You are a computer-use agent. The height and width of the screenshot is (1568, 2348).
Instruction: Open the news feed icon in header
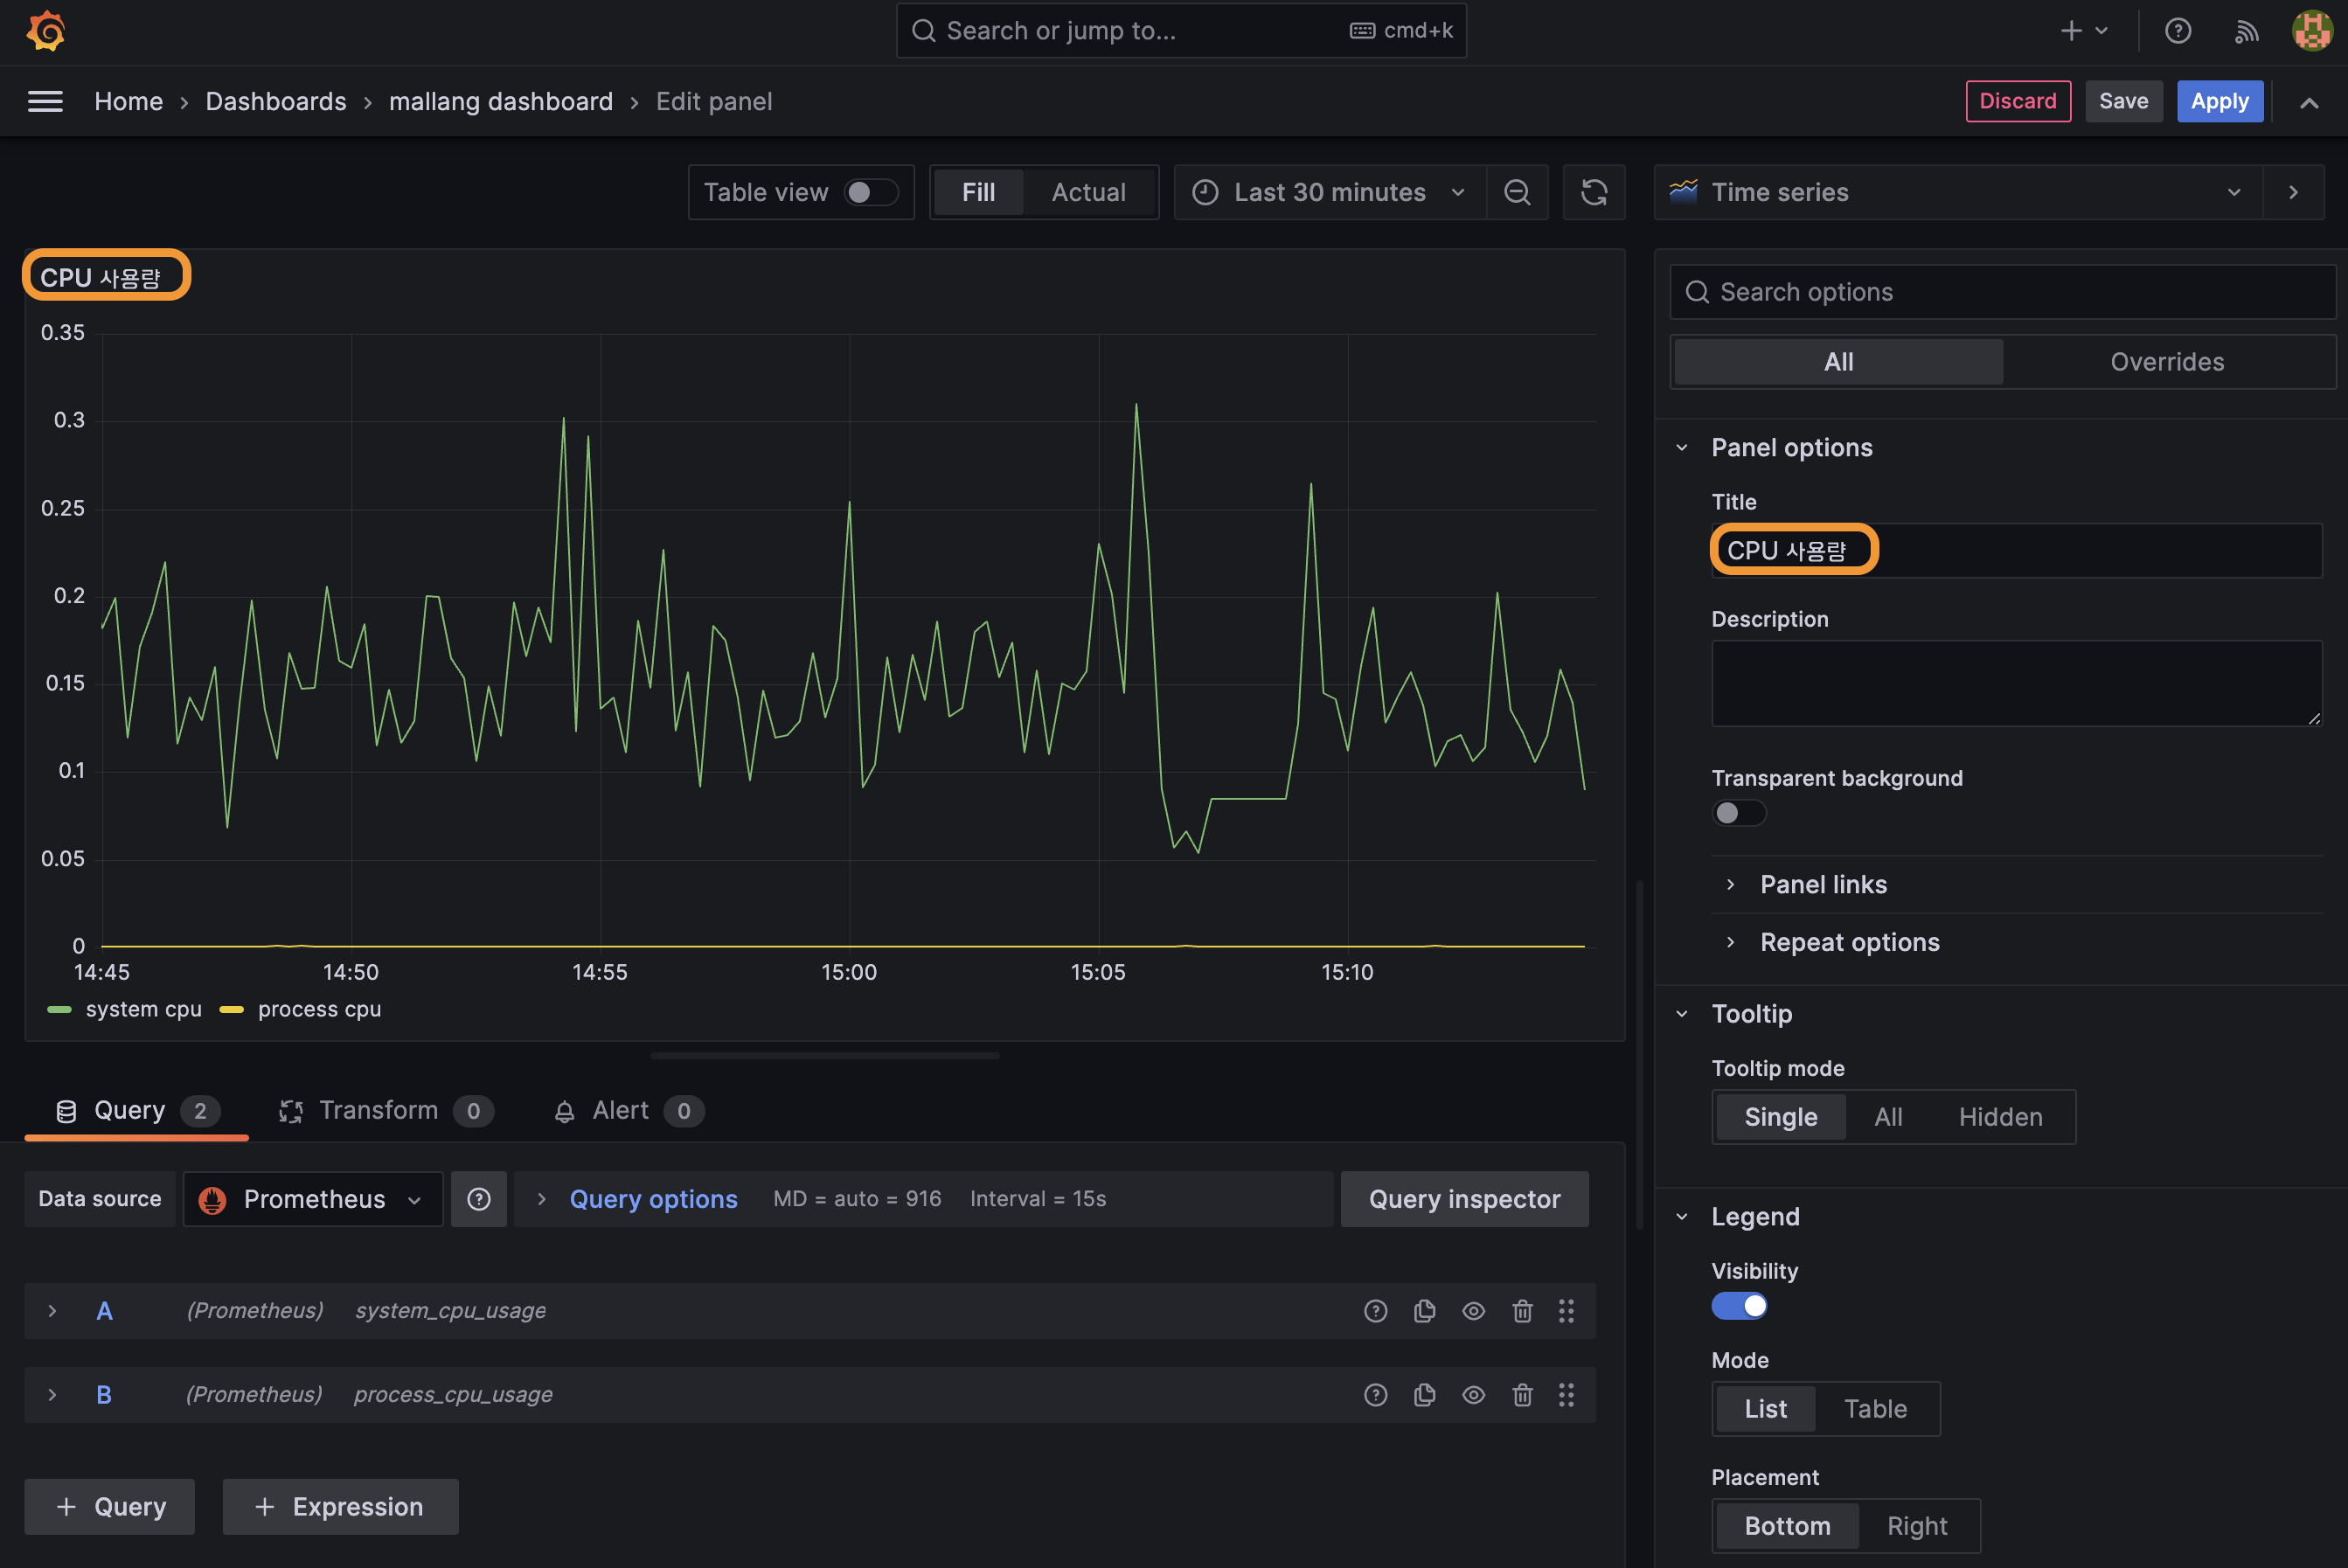point(2246,31)
